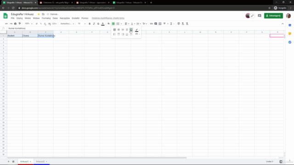Open last modification history link
This screenshot has height=165, width=294.
point(108,18)
